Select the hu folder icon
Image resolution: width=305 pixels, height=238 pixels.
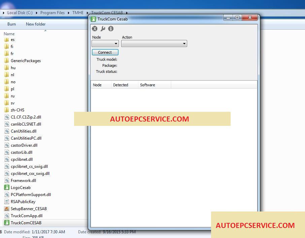(7, 68)
